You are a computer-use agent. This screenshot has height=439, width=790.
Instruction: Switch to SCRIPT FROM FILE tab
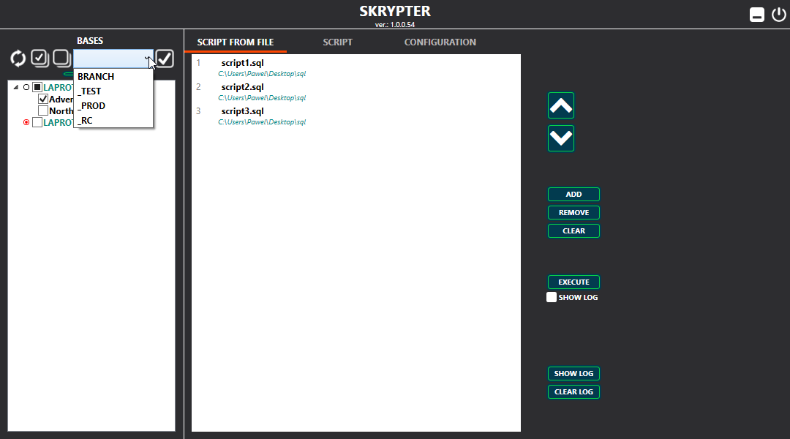coord(236,42)
